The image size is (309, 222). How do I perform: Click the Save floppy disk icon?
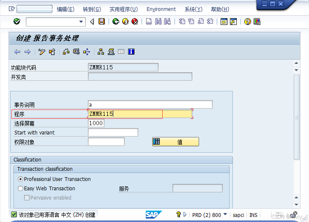point(102,21)
